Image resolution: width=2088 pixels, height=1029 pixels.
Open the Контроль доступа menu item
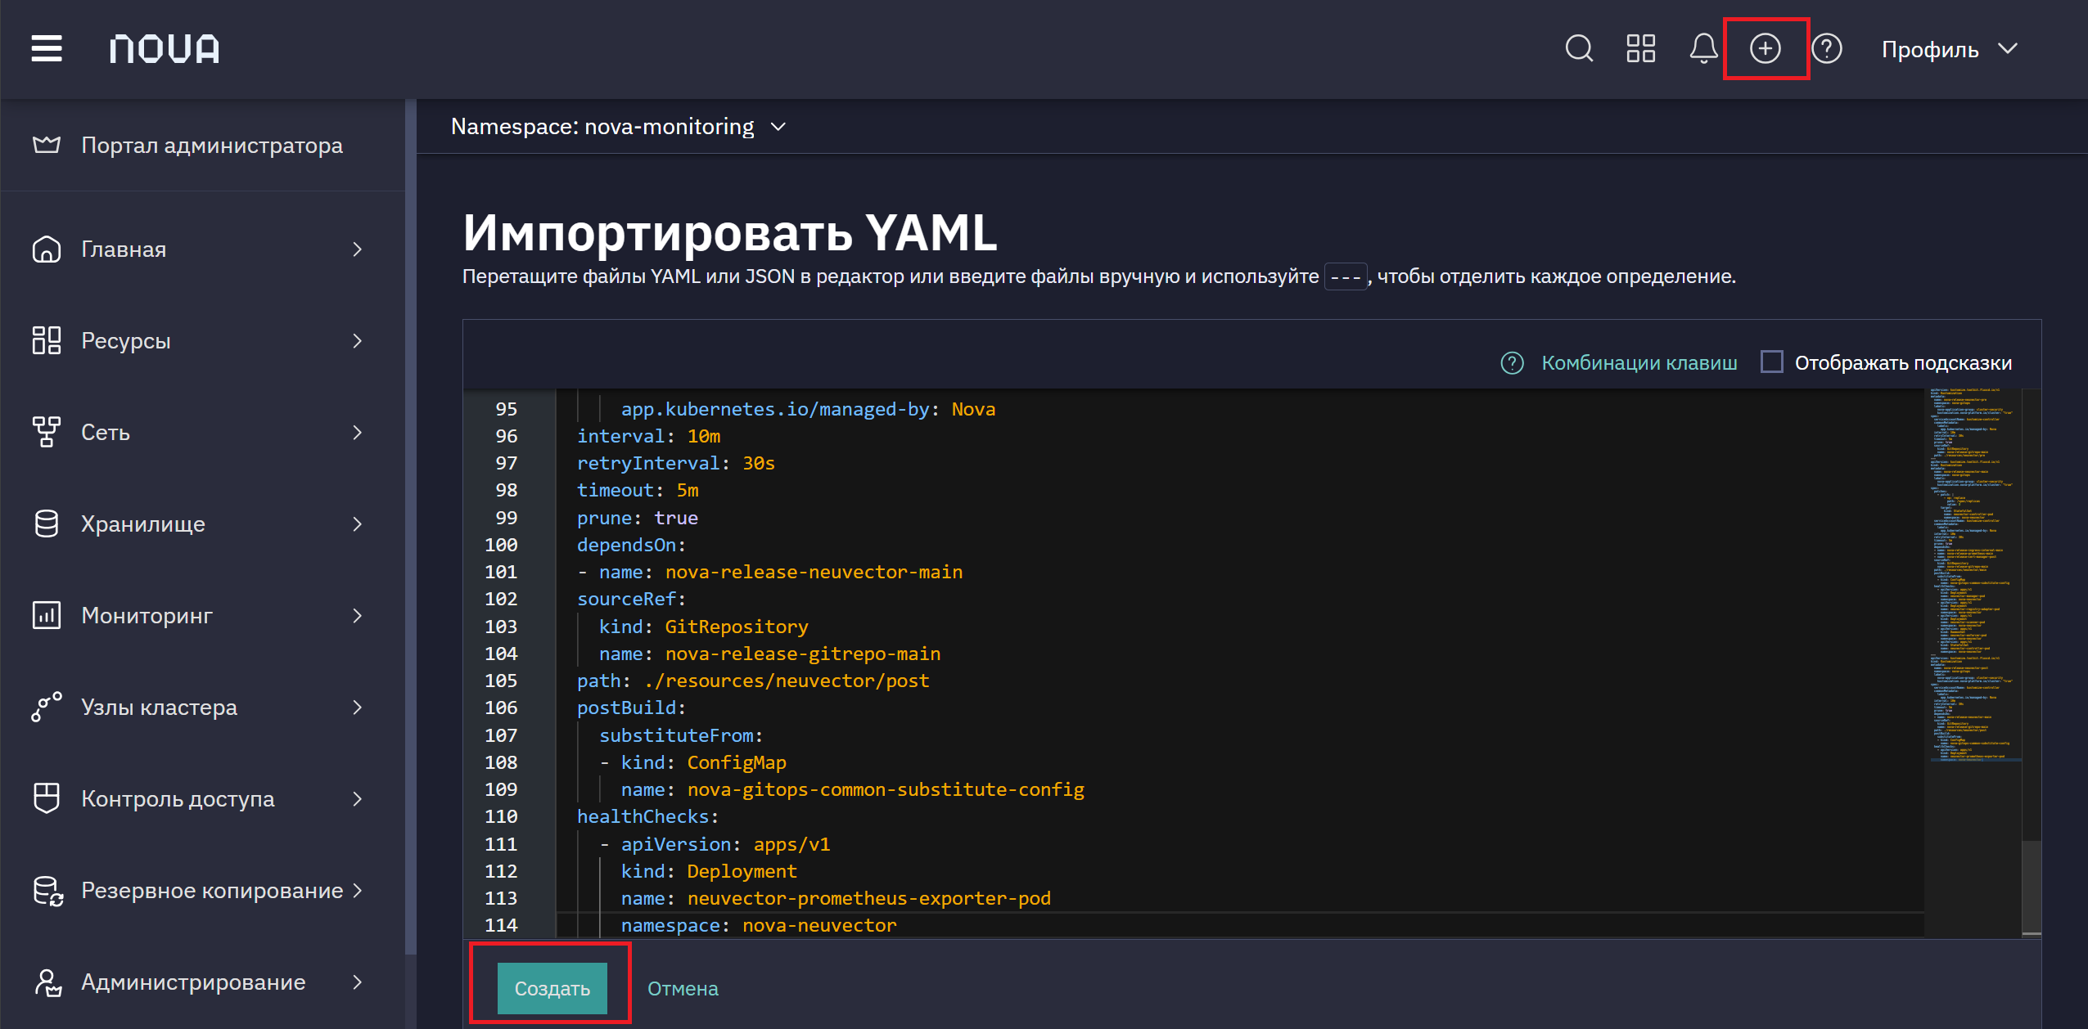203,798
